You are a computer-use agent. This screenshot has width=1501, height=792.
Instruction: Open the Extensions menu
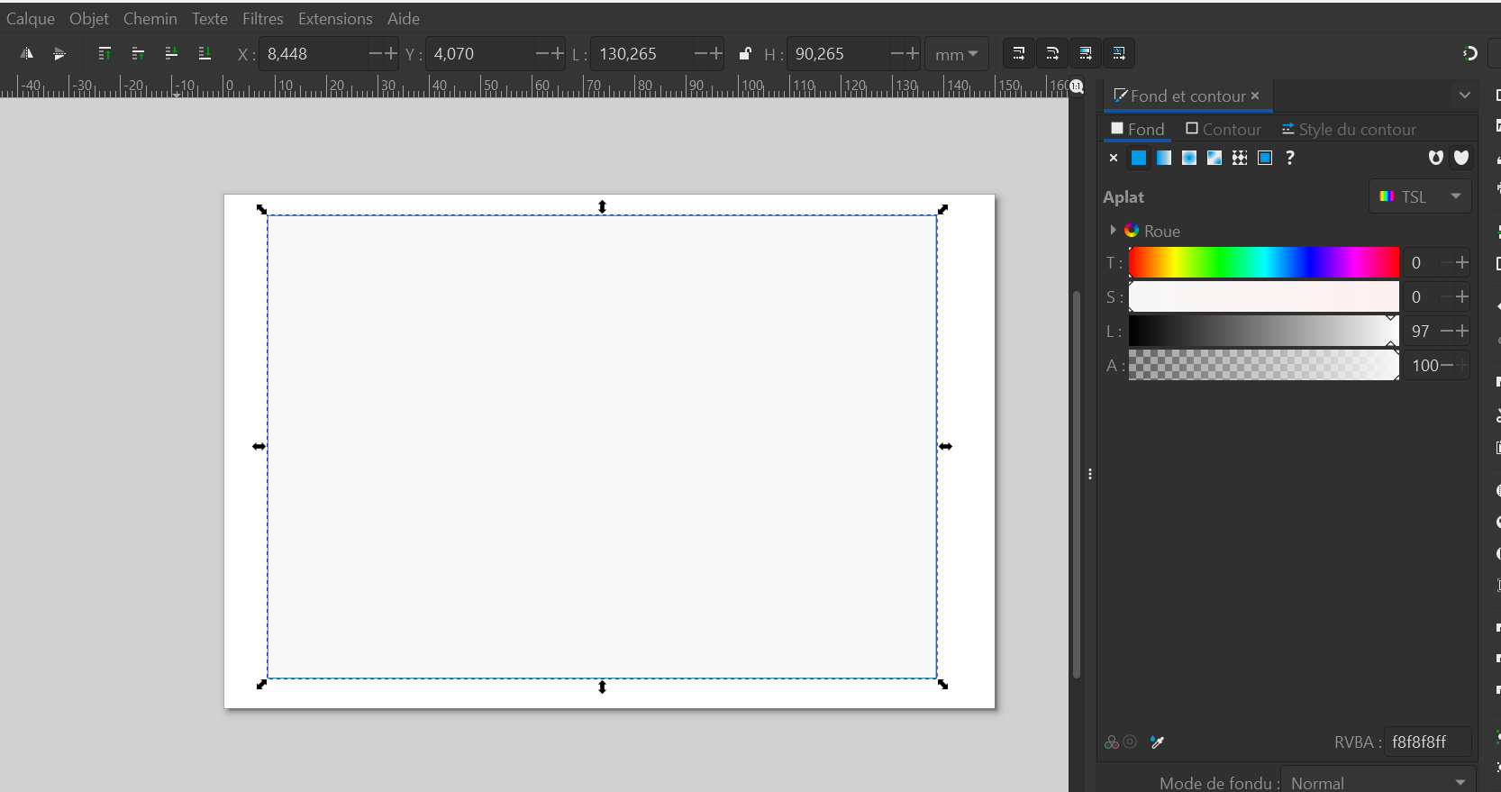point(335,18)
